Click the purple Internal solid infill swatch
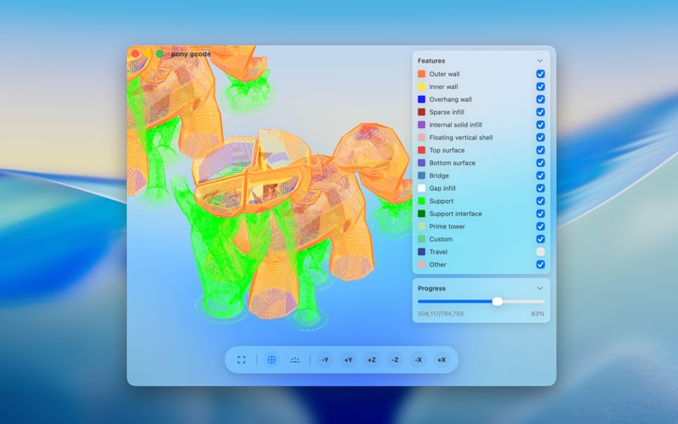 point(421,125)
